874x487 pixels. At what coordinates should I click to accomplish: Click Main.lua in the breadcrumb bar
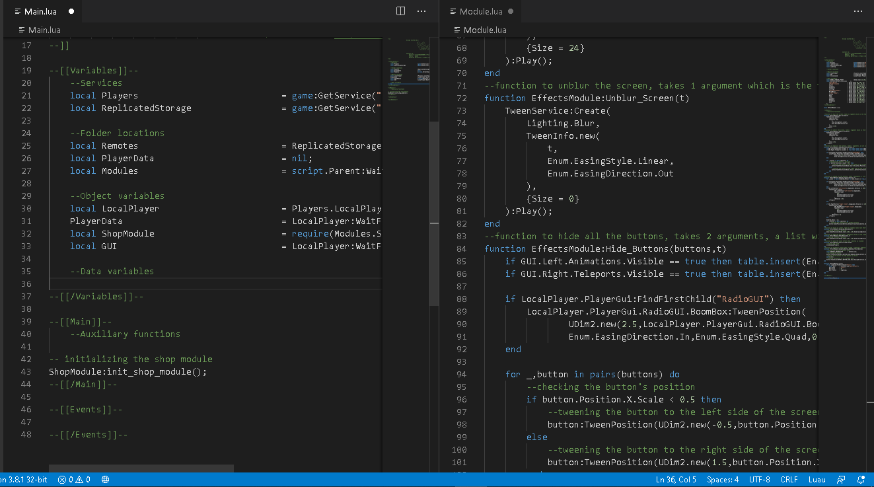(44, 30)
